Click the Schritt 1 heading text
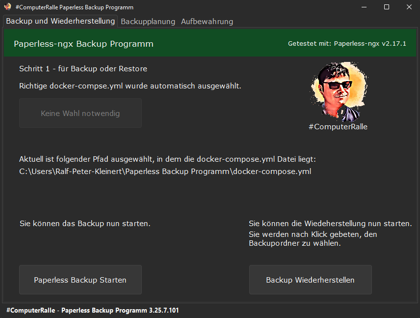This screenshot has height=318, width=420. coord(83,69)
